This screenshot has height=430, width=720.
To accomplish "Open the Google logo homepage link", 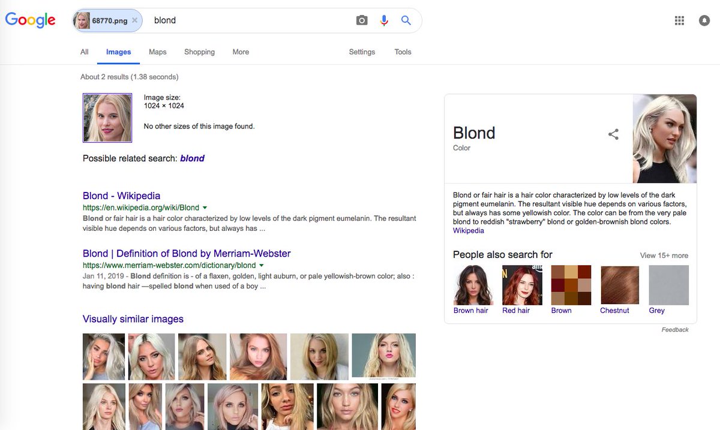I will point(30,20).
